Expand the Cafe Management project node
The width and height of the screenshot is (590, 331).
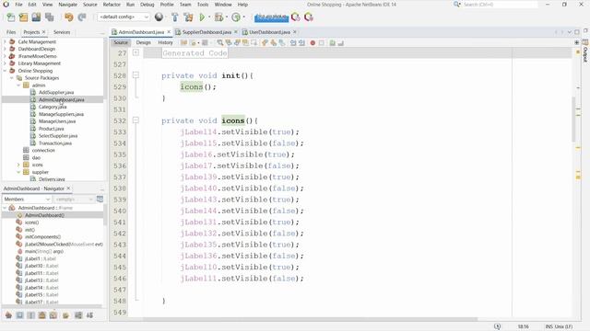(5, 41)
